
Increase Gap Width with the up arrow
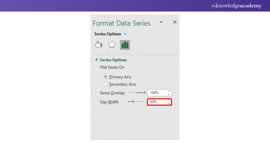click(x=169, y=100)
